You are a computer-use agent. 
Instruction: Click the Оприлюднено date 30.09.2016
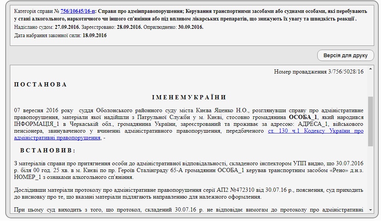point(191,27)
